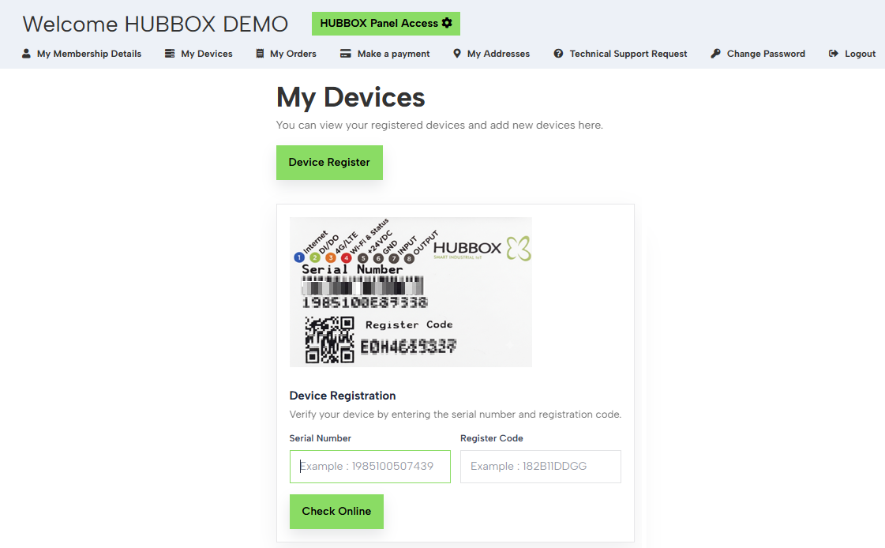Focus the Serial Number input field
885x548 pixels.
370,466
